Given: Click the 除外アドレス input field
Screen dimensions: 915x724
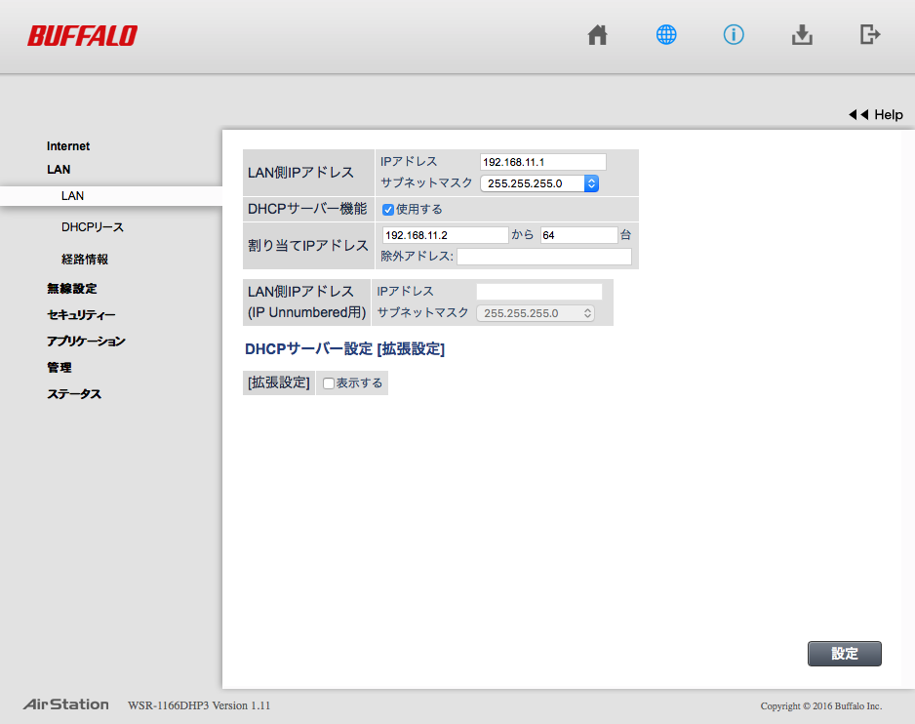Looking at the screenshot, I should point(544,257).
